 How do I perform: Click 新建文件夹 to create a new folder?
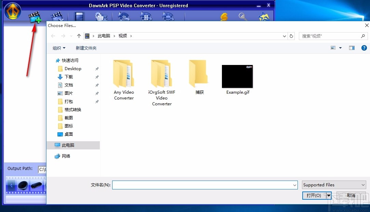click(x=86, y=48)
